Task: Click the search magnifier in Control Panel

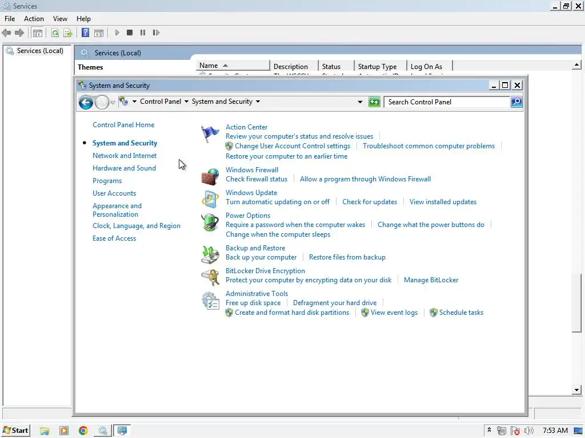Action: (x=516, y=102)
